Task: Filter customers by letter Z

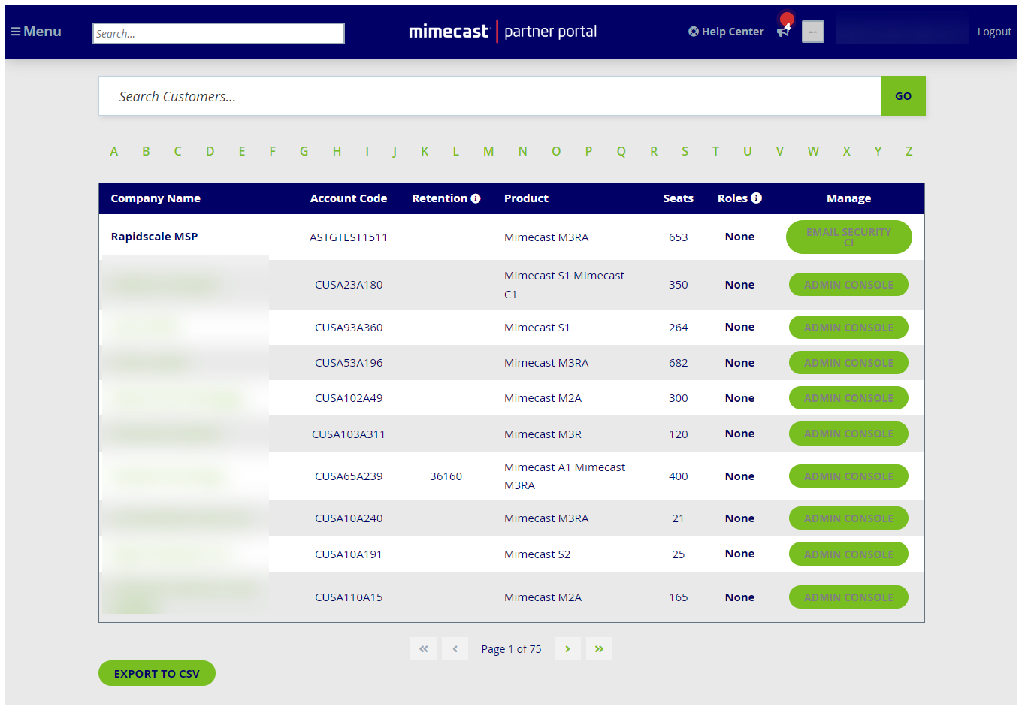Action: [x=909, y=151]
